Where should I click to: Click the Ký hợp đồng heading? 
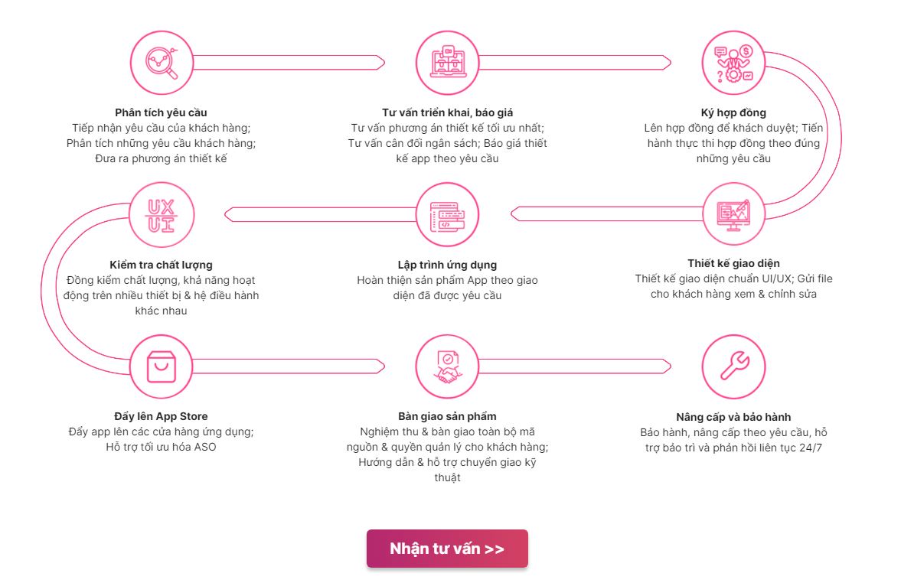point(733,112)
